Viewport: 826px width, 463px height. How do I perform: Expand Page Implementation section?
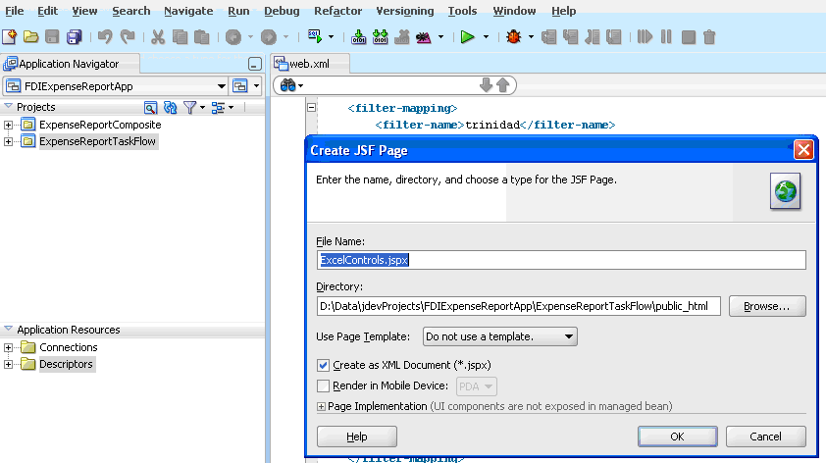(321, 407)
